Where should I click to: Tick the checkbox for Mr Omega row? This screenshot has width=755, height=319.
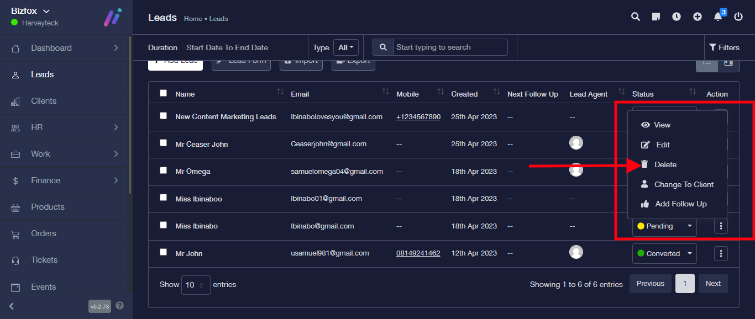click(x=163, y=171)
